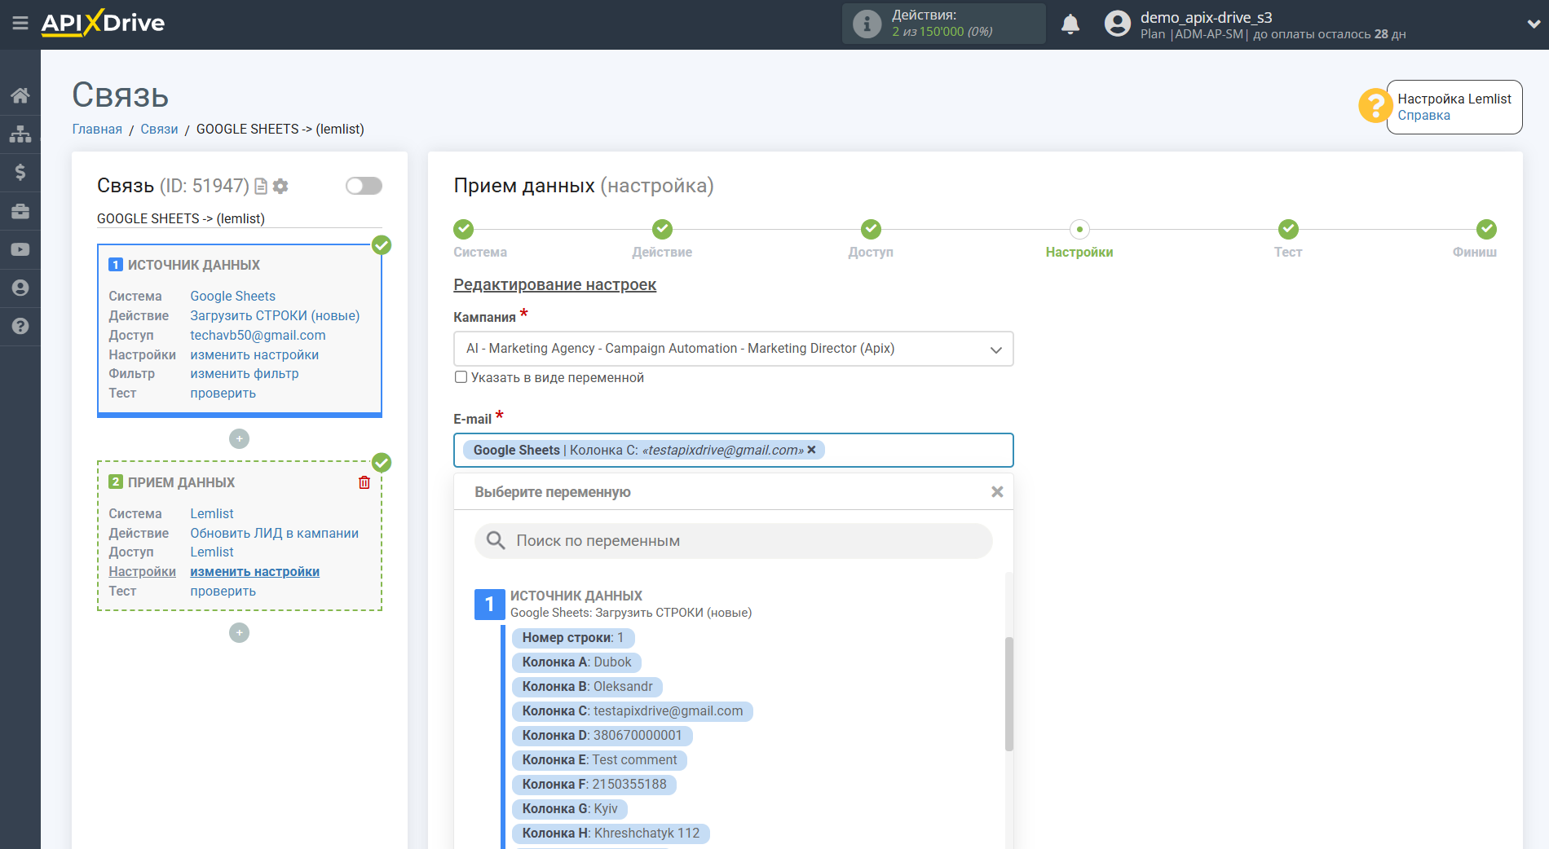This screenshot has height=849, width=1549.
Task: Go to the Система step
Action: [x=463, y=229]
